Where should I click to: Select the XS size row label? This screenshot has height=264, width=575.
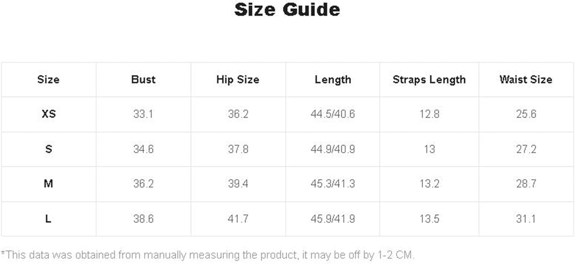48,114
